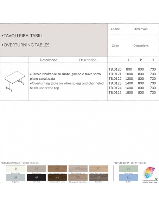
Task: Click the Dimensioni column header
Action: tap(141, 29)
